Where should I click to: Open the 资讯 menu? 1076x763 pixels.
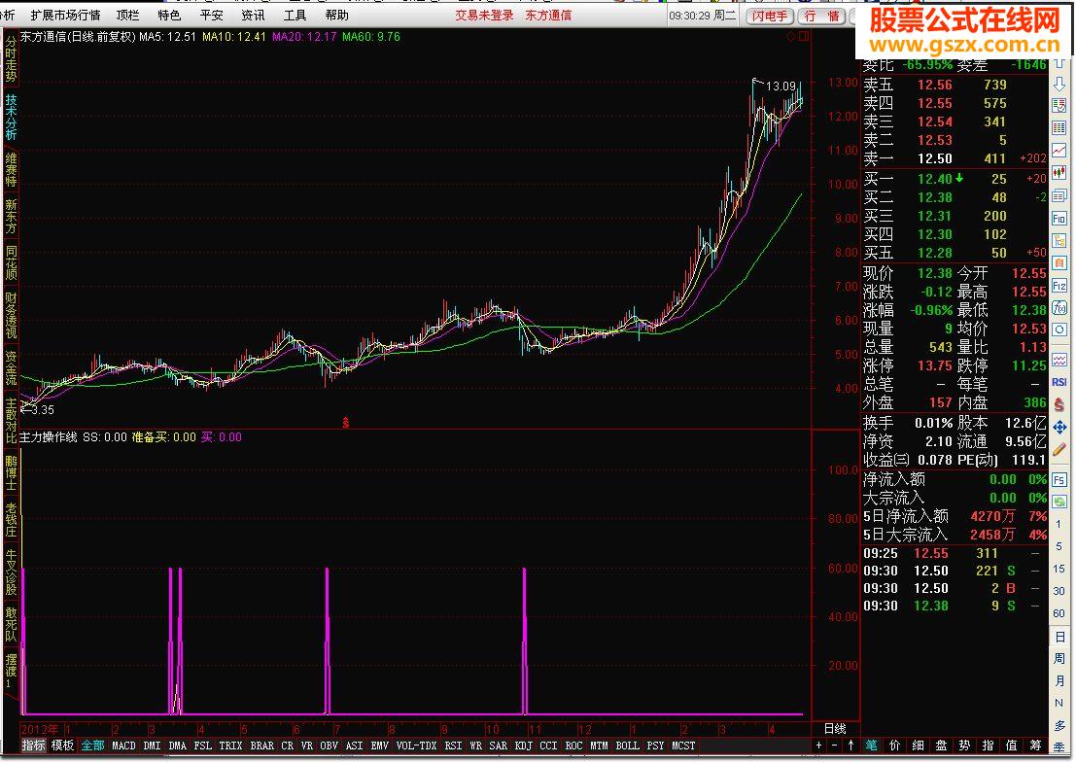pyautogui.click(x=254, y=16)
